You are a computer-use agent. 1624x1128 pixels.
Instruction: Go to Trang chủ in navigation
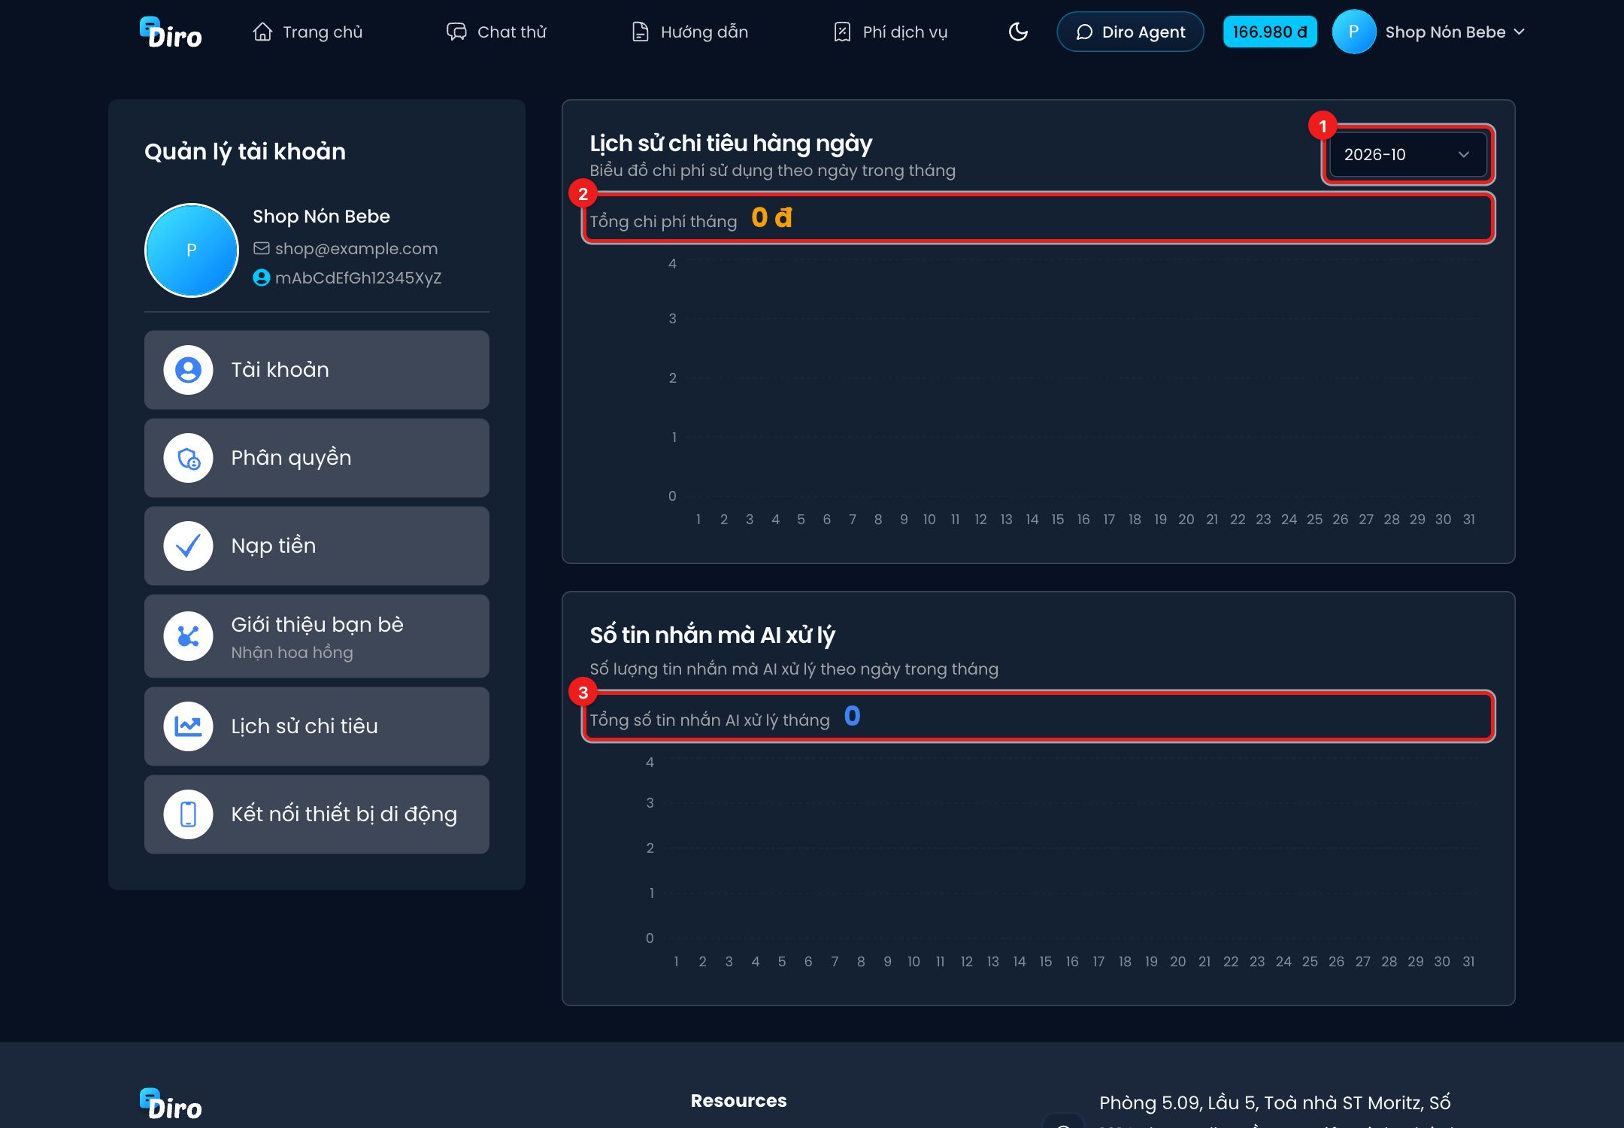tap(308, 32)
